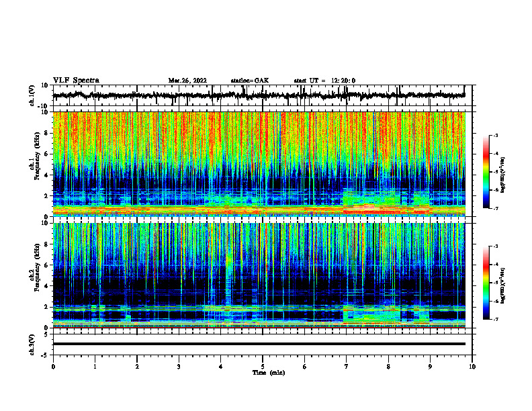Click the time axis tick label '8'

388,367
